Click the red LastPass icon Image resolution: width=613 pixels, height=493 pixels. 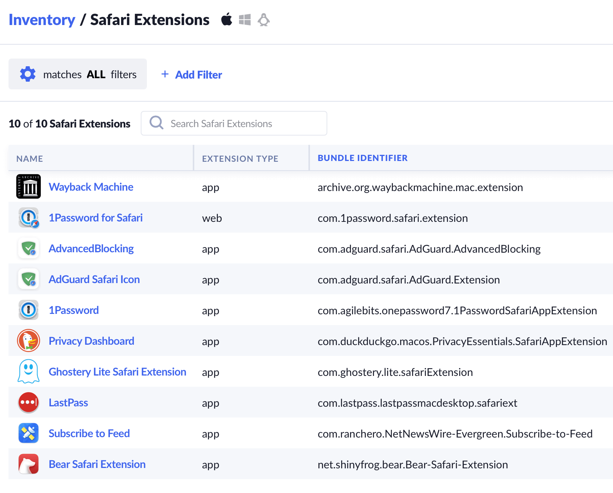(29, 402)
